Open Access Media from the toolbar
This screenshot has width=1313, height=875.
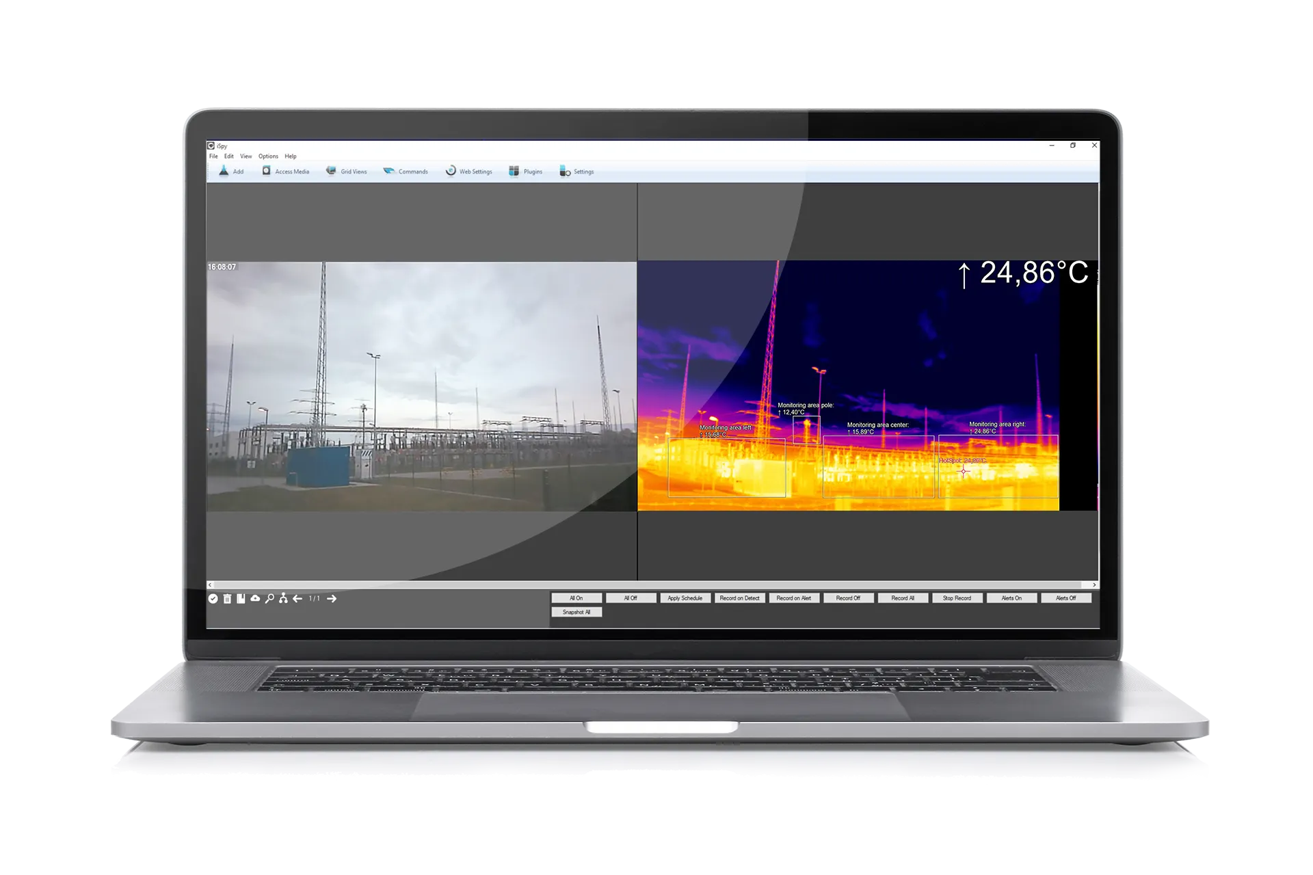coord(267,171)
